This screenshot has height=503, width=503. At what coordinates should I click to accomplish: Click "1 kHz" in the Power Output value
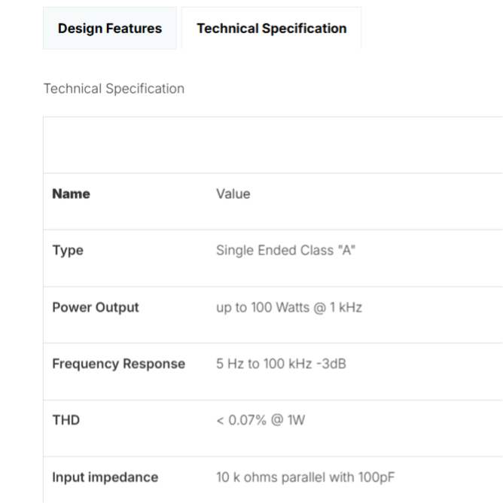pos(343,307)
